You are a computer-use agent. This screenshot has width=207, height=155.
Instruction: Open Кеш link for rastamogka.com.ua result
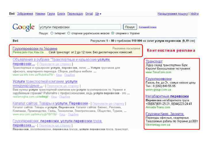tap(54, 97)
